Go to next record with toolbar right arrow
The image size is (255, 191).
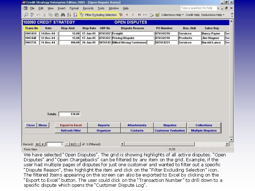click(133, 15)
